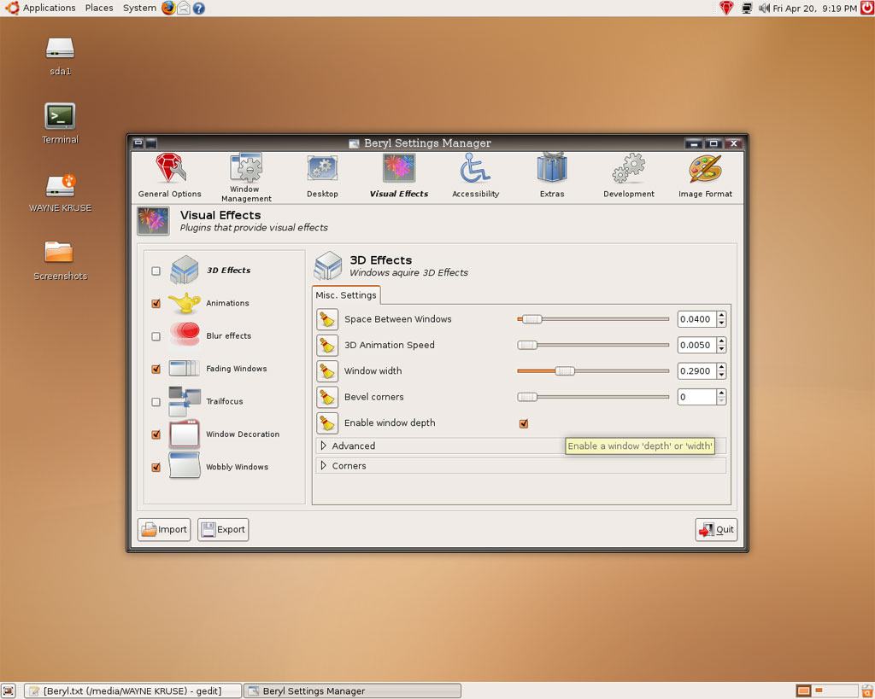The width and height of the screenshot is (875, 699).
Task: Click the Bevel corners slider handle
Action: (526, 397)
